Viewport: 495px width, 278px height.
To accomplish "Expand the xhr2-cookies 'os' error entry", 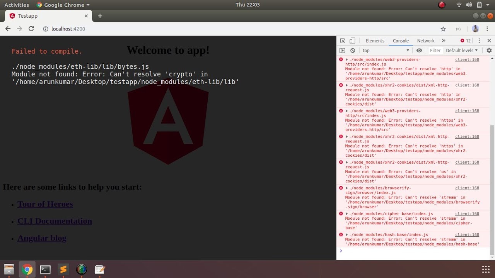I will click(347, 162).
